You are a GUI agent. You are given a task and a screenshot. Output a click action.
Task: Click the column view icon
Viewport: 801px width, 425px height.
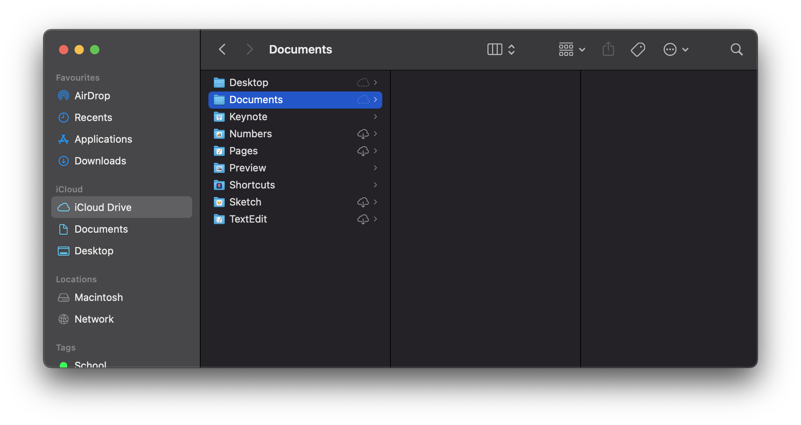[495, 50]
